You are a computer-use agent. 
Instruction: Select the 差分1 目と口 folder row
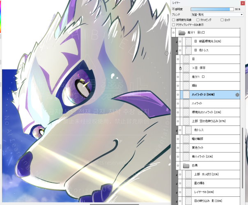(206, 32)
